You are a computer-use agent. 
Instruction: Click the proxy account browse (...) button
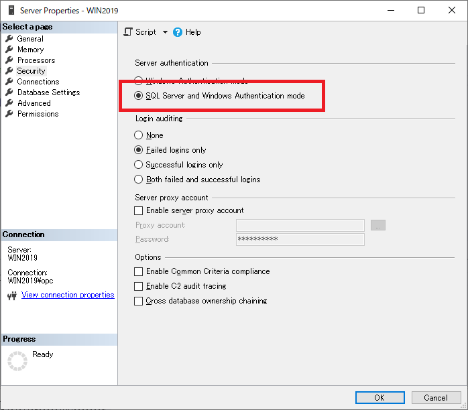378,225
